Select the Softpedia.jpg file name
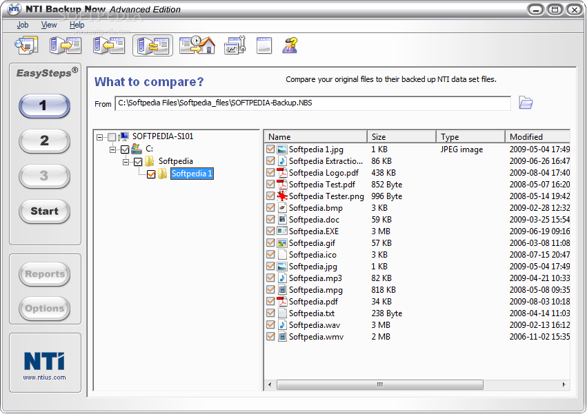Image resolution: width=587 pixels, height=414 pixels. [x=313, y=267]
